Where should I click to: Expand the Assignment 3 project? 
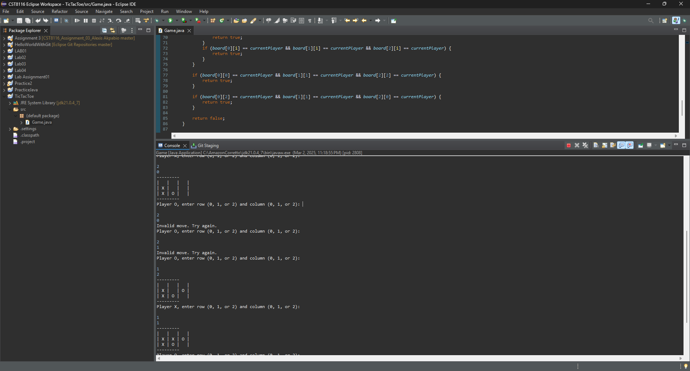(4, 38)
